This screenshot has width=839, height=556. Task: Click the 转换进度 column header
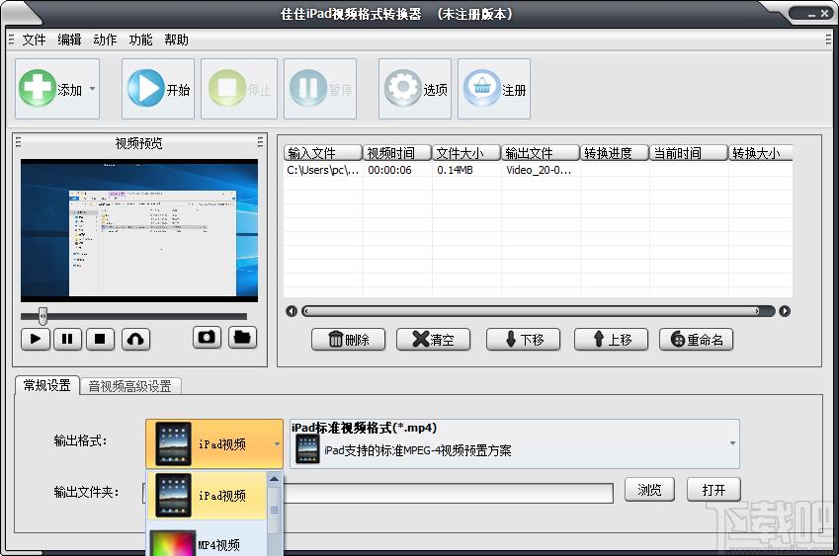(615, 153)
